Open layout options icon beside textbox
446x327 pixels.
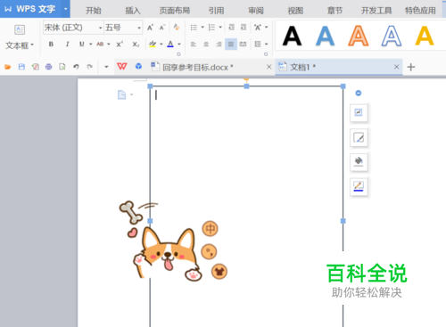[x=359, y=112]
